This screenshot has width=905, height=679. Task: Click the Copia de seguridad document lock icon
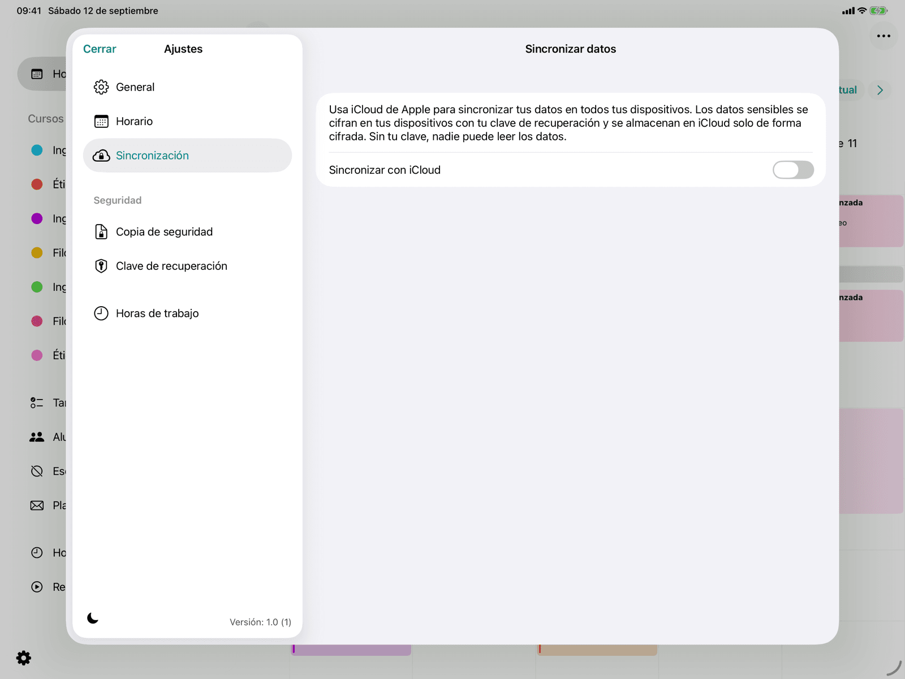[x=101, y=232]
